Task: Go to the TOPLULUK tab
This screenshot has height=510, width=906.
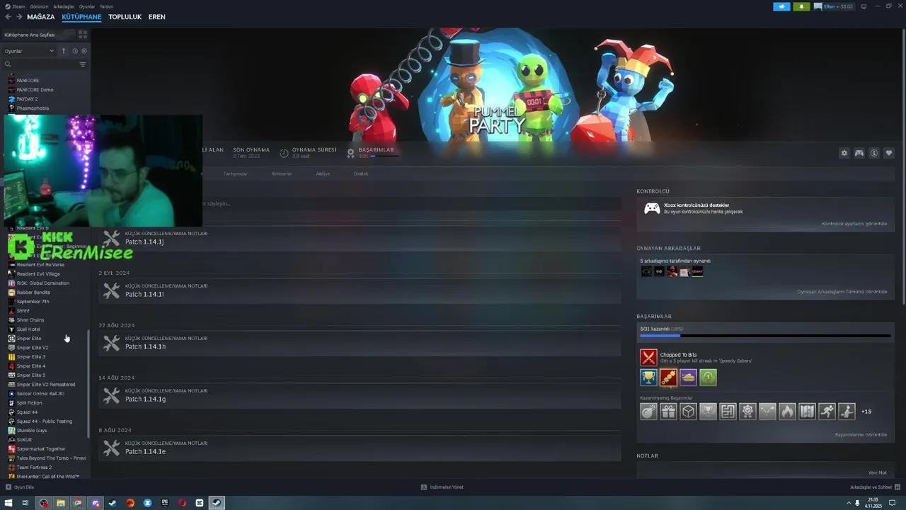Action: click(125, 17)
